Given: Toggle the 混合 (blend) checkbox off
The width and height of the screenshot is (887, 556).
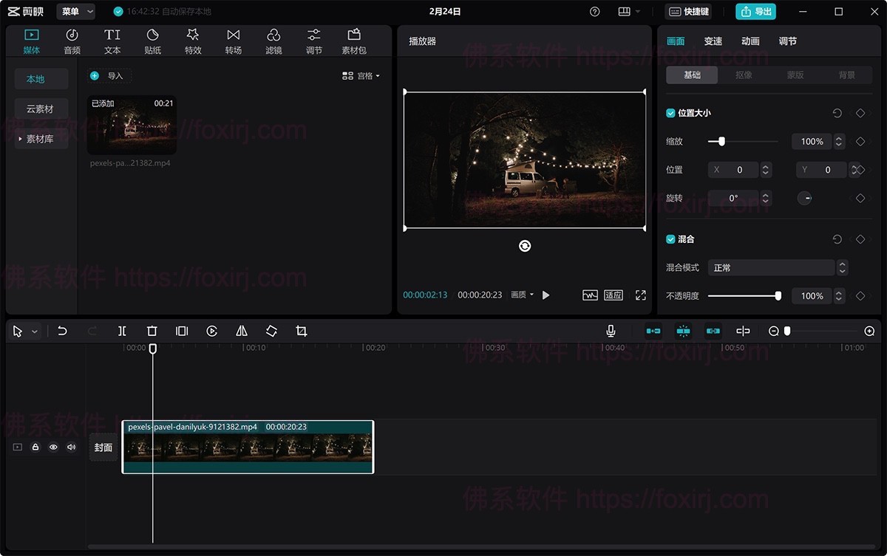Looking at the screenshot, I should [670, 238].
